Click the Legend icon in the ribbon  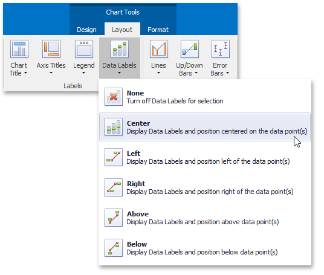point(84,49)
